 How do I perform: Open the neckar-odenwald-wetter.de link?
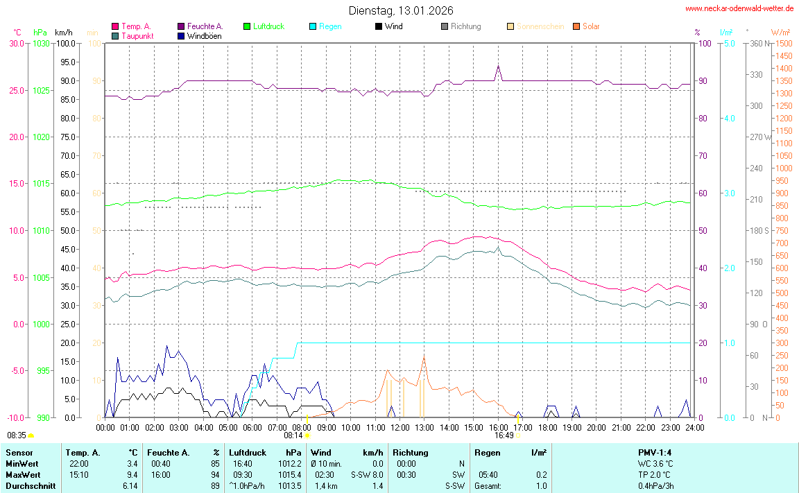(739, 8)
